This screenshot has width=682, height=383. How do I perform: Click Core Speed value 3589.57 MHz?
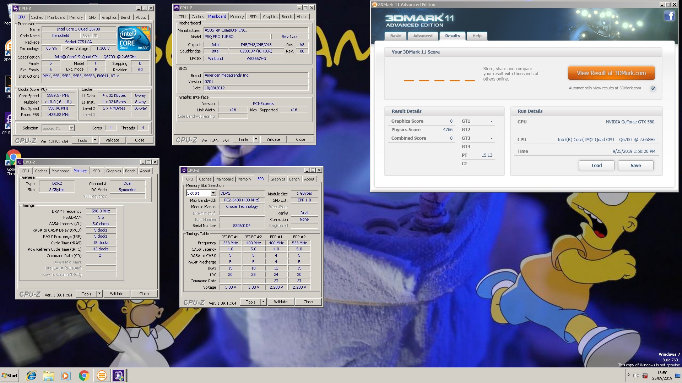(x=58, y=95)
